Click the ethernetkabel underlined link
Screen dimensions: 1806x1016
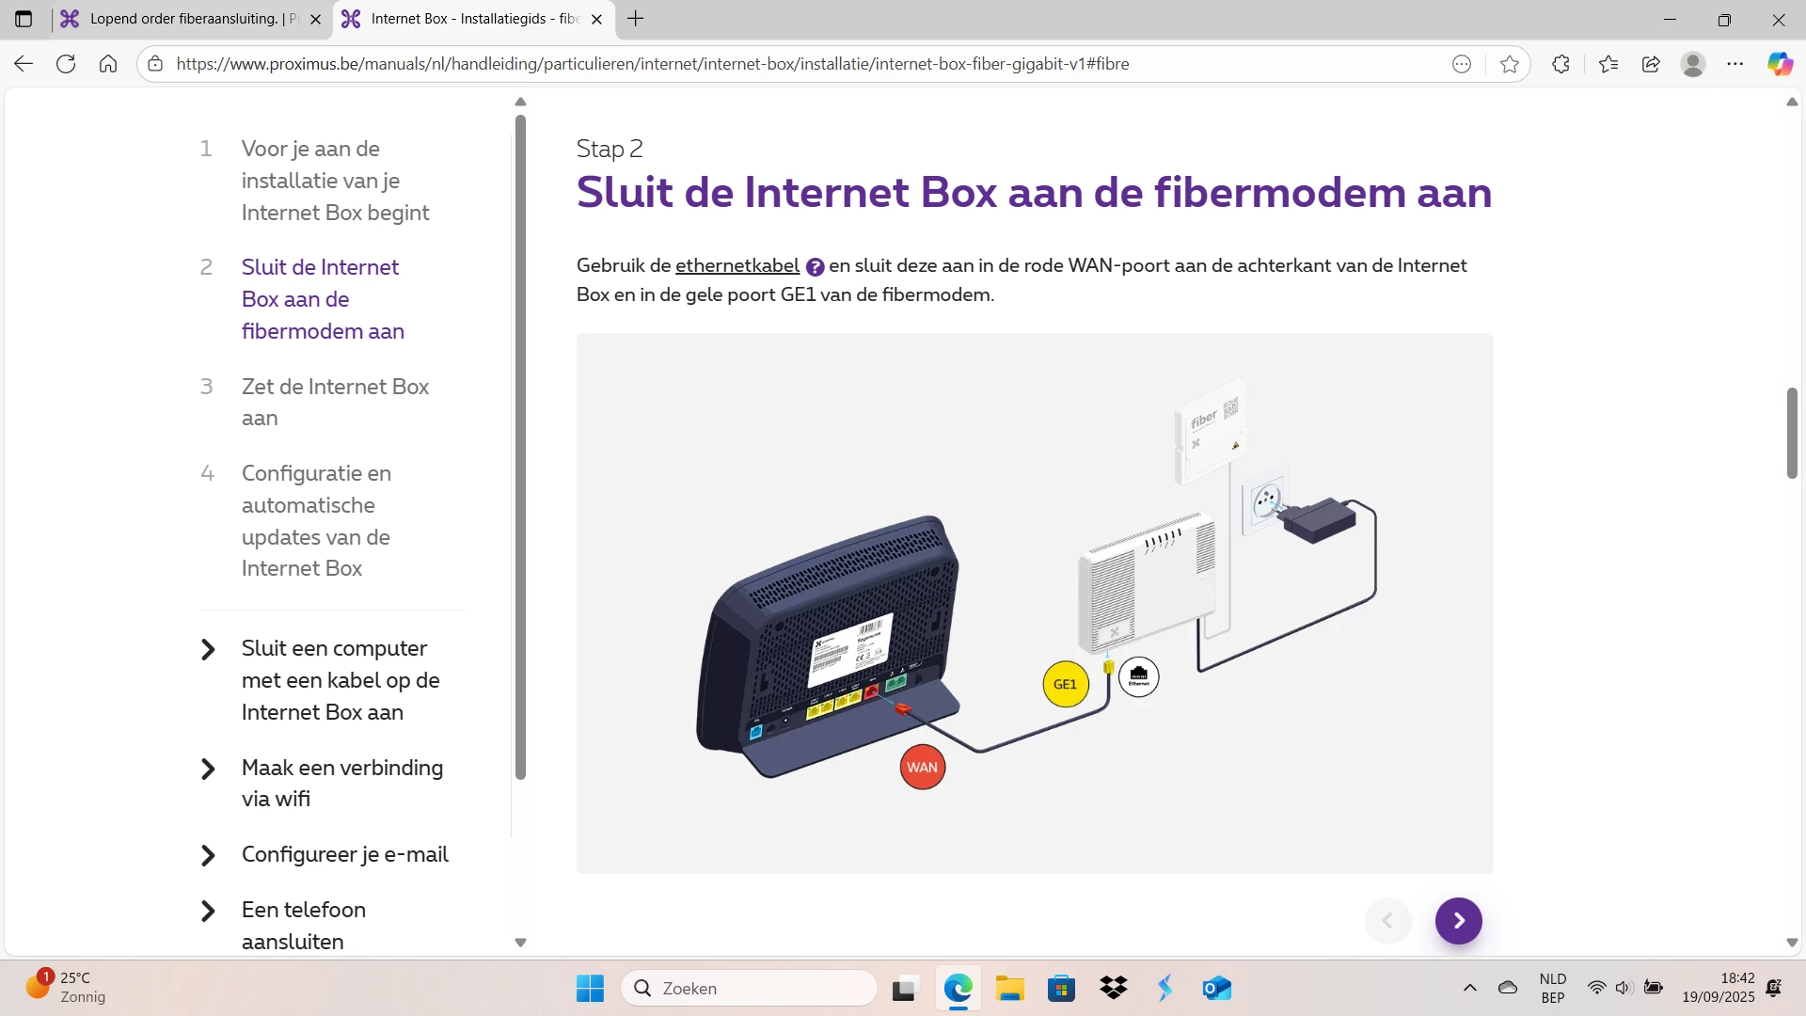click(x=737, y=266)
